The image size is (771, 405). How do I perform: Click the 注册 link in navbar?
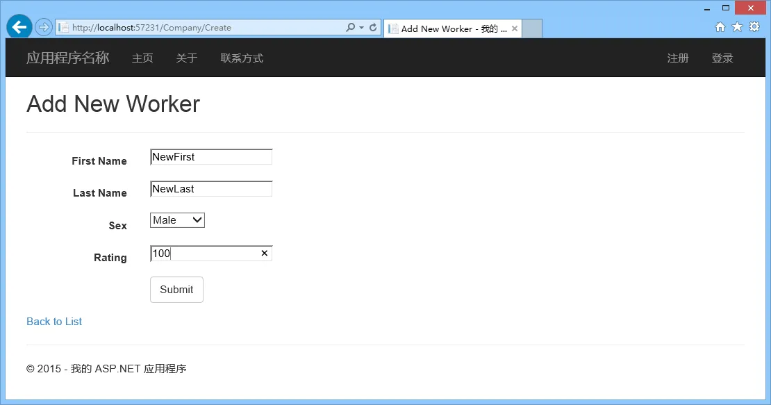(x=677, y=58)
